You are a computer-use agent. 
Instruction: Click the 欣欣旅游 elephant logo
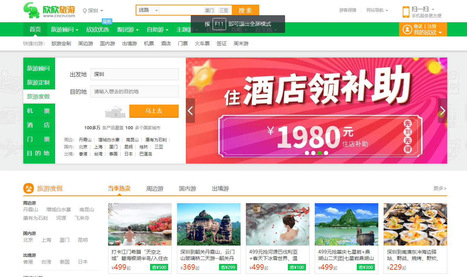click(x=49, y=11)
